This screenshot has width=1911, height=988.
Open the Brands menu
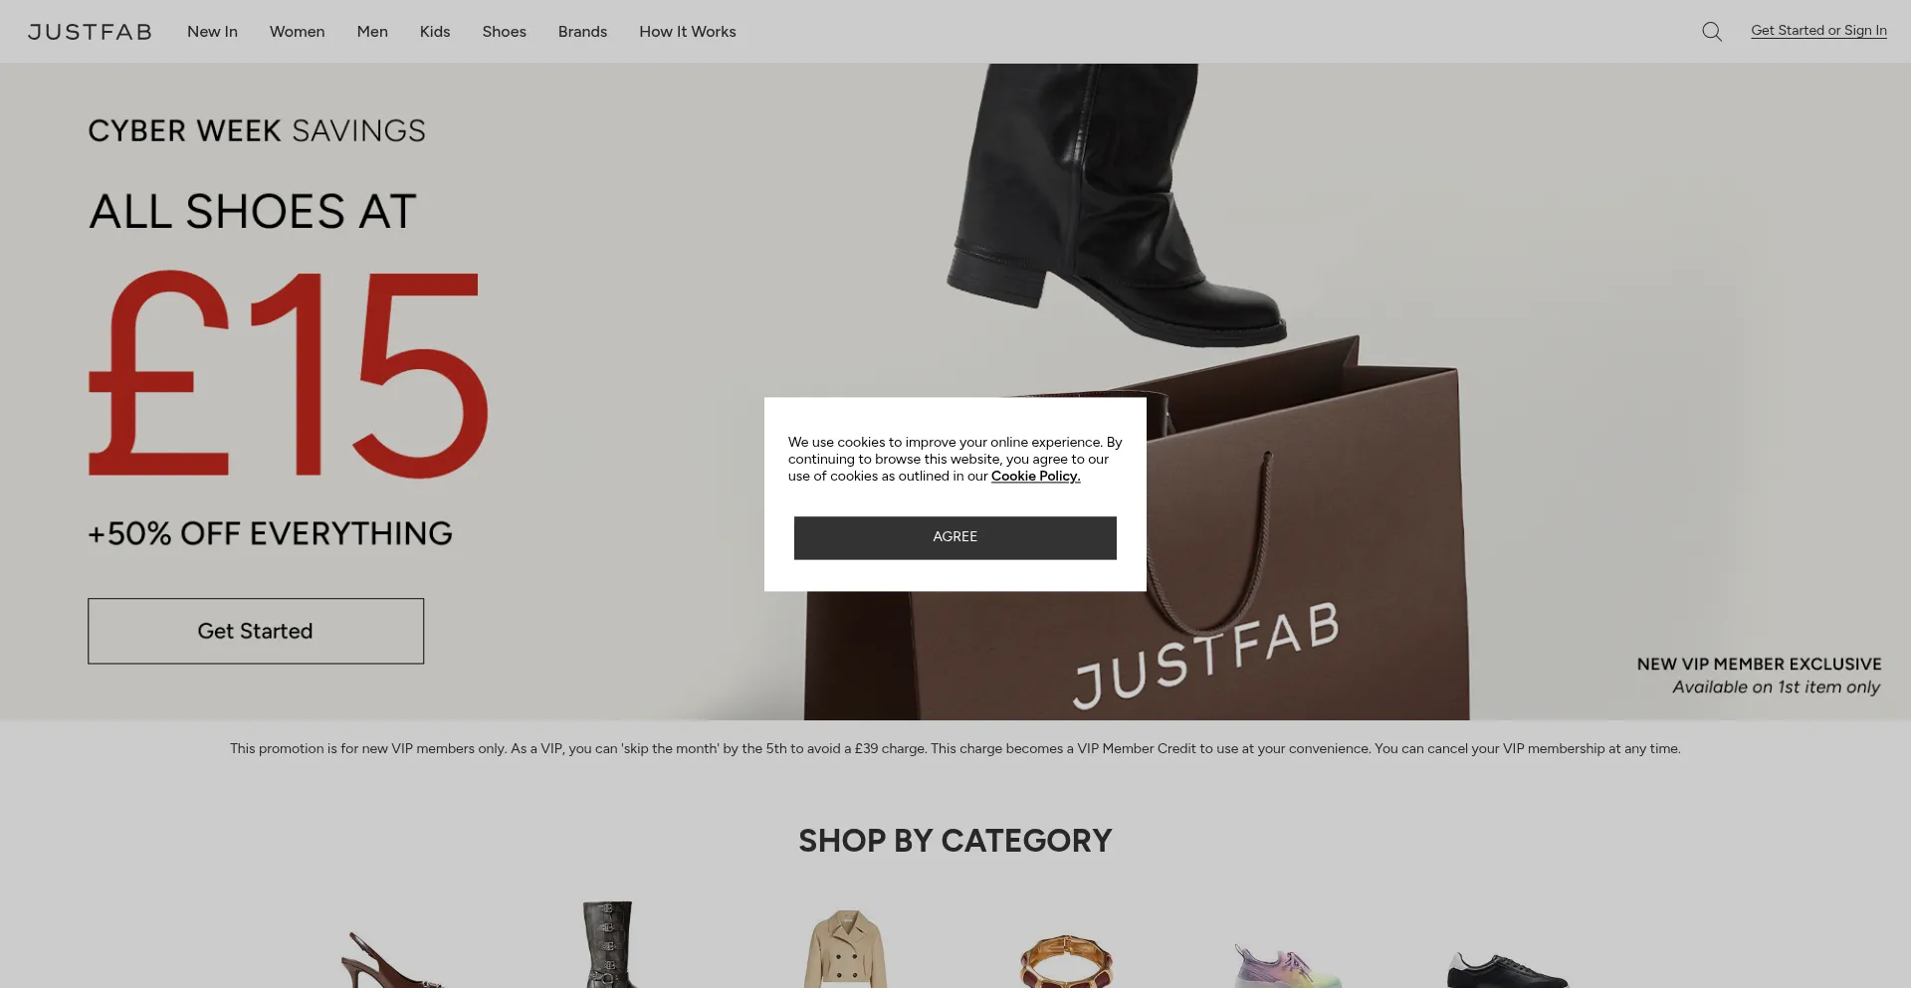pos(582,32)
